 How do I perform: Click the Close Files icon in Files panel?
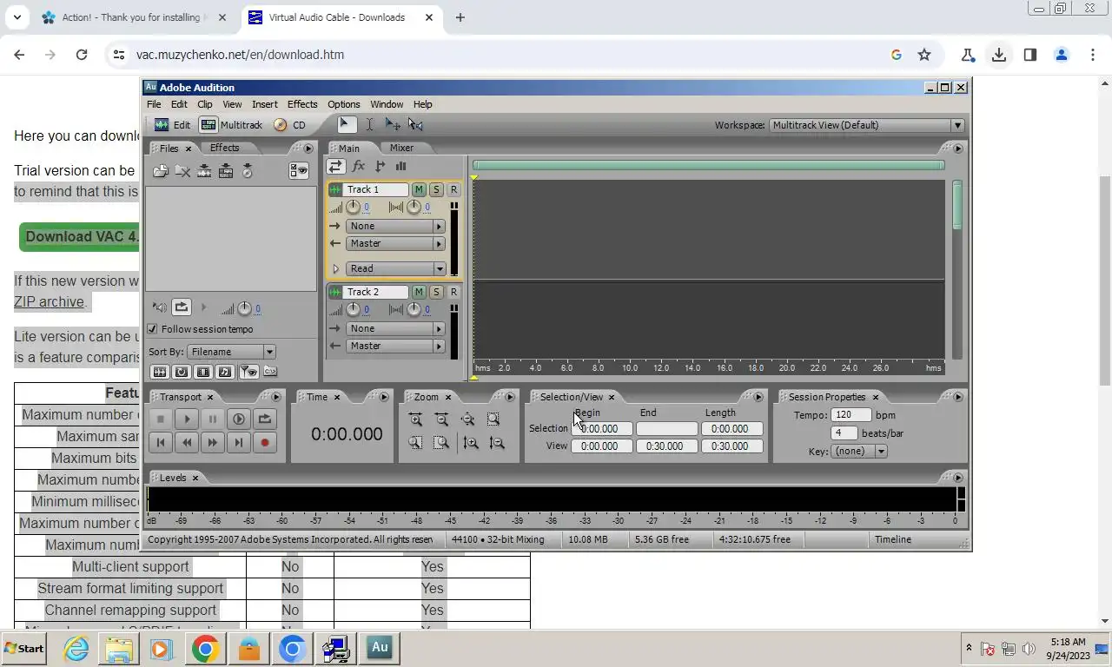(x=182, y=171)
